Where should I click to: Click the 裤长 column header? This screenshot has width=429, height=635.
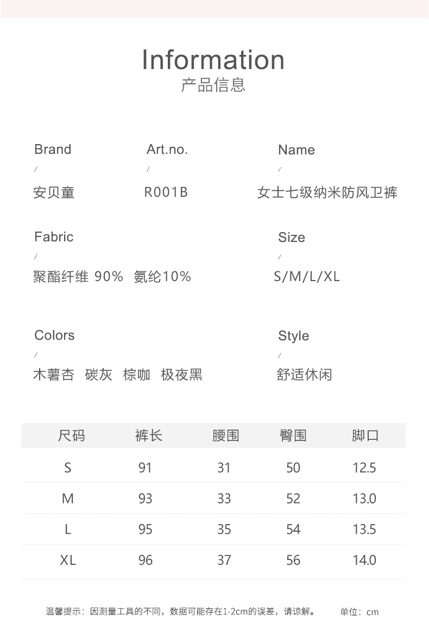click(148, 435)
